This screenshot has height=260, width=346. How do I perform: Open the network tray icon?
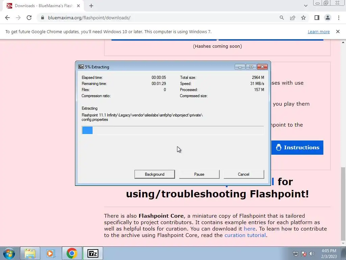pyautogui.click(x=295, y=254)
